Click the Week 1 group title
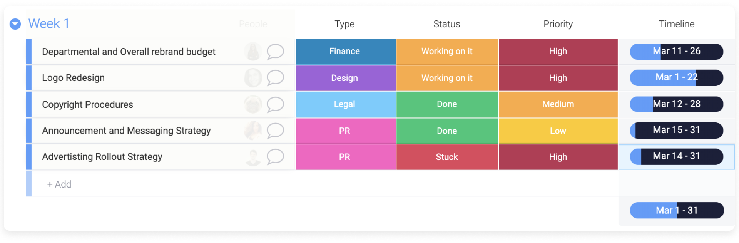This screenshot has height=243, width=739. [49, 23]
